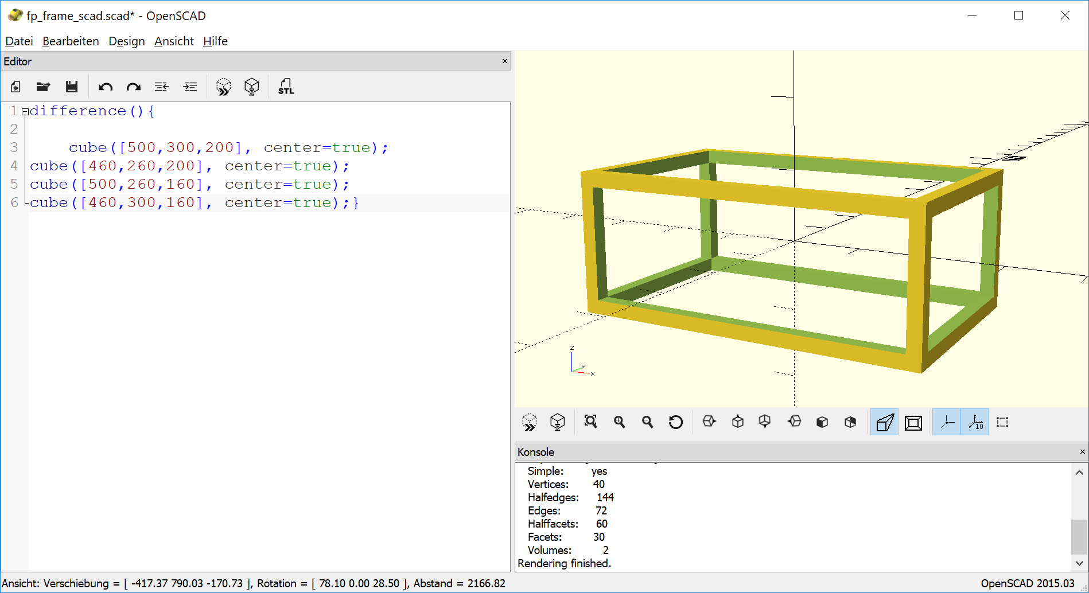
Task: Toggle perspective projection mode
Action: [884, 422]
